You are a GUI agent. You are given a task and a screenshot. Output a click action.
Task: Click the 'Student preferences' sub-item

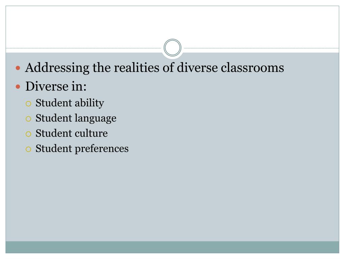[x=82, y=149]
